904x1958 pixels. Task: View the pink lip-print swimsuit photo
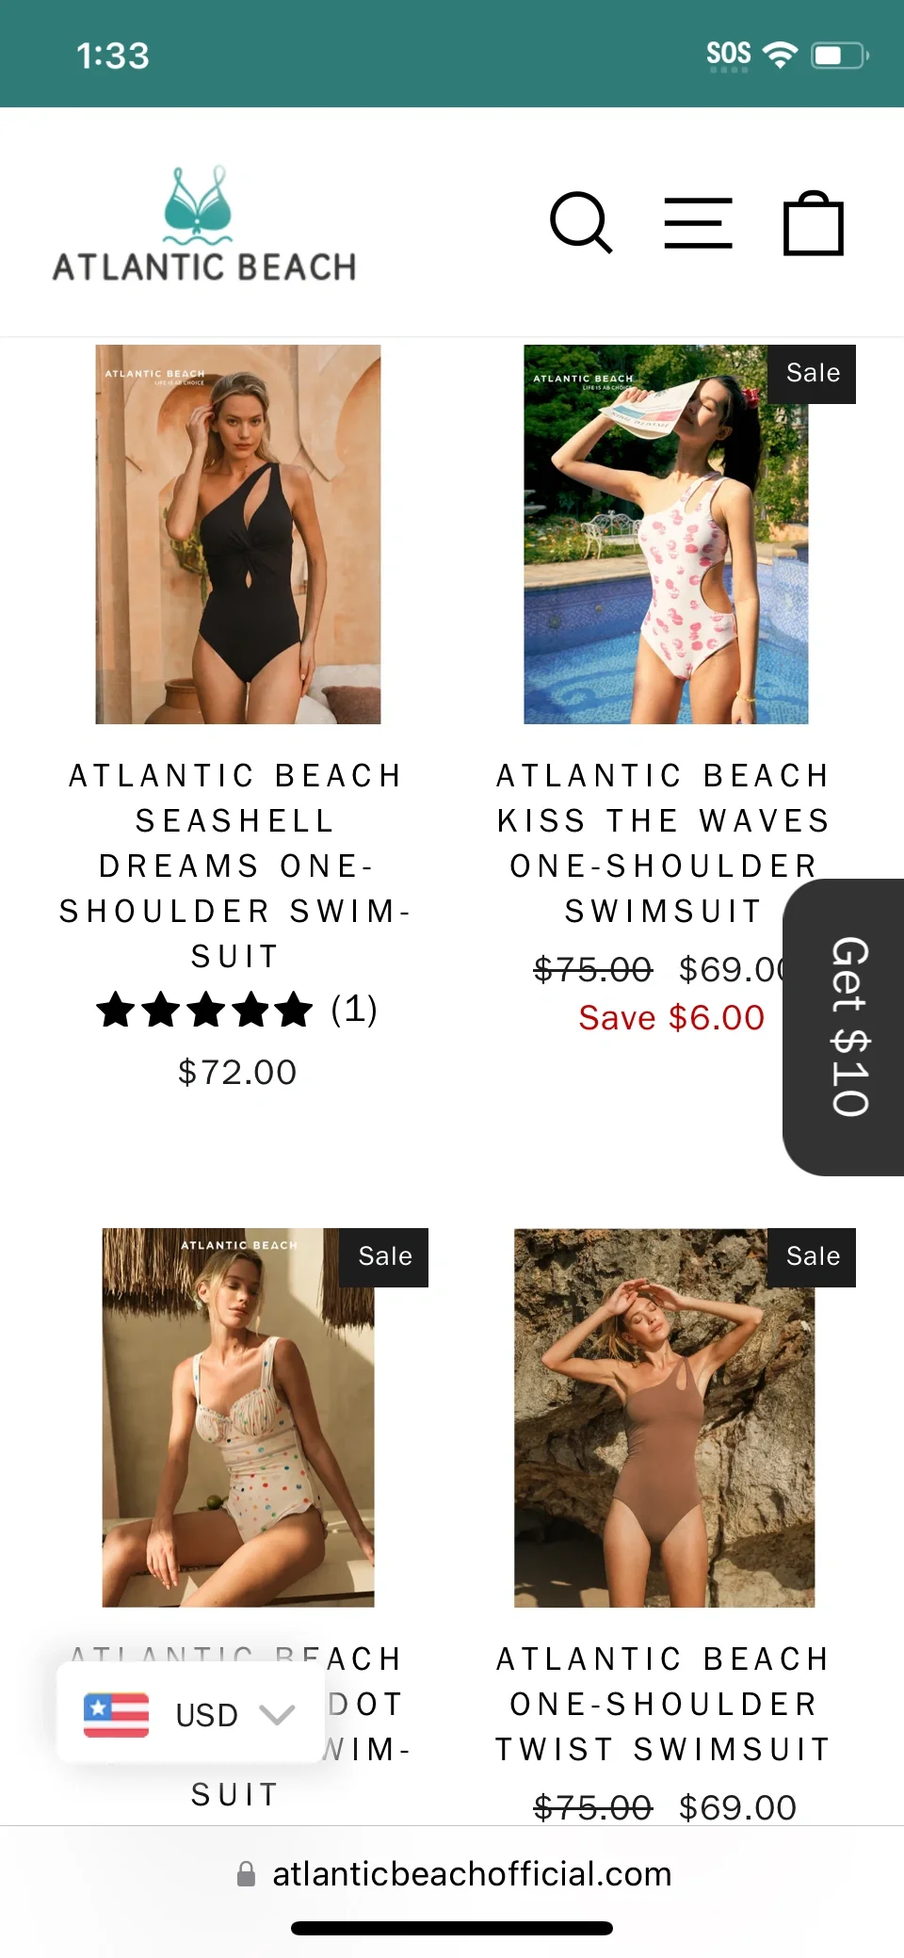pos(666,534)
